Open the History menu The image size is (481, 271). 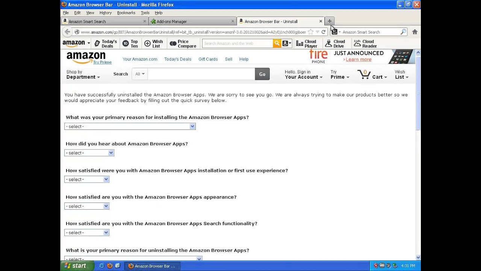pos(106,13)
